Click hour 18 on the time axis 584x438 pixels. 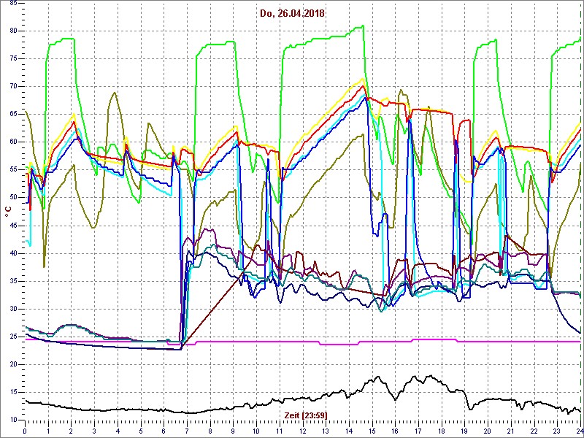pos(442,431)
